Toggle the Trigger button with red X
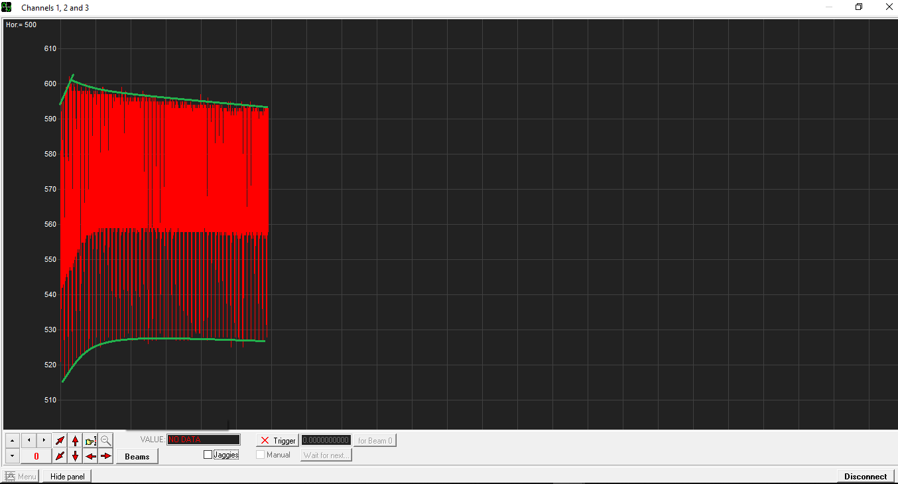Screen dimensions: 898x484 click(x=278, y=440)
